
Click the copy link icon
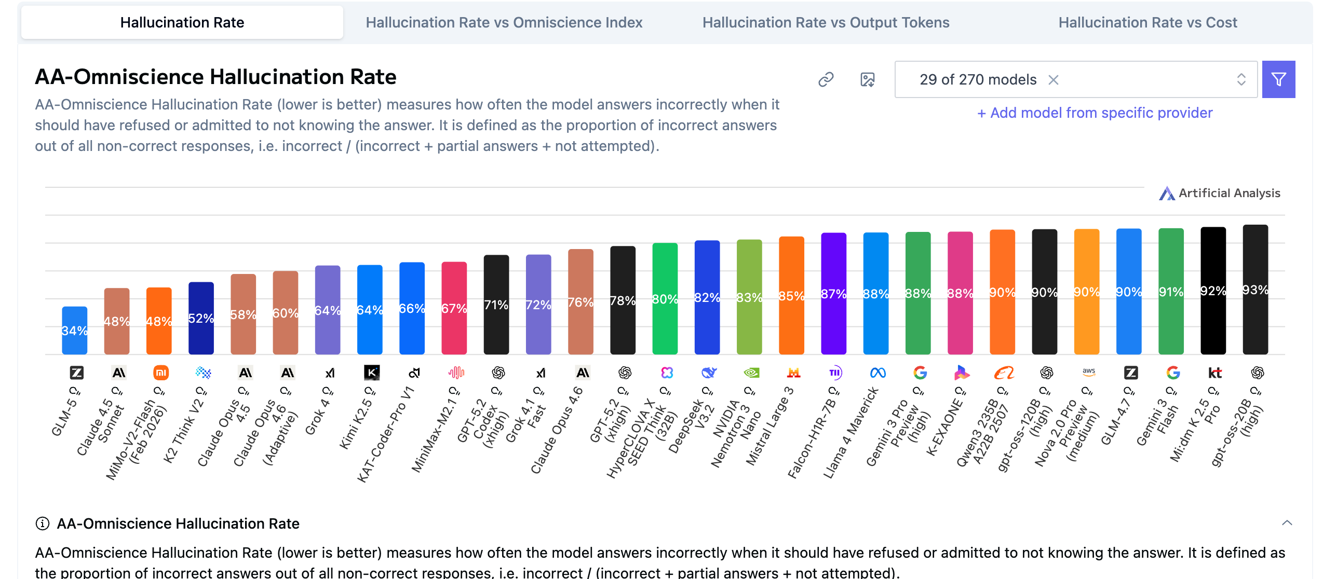[826, 79]
